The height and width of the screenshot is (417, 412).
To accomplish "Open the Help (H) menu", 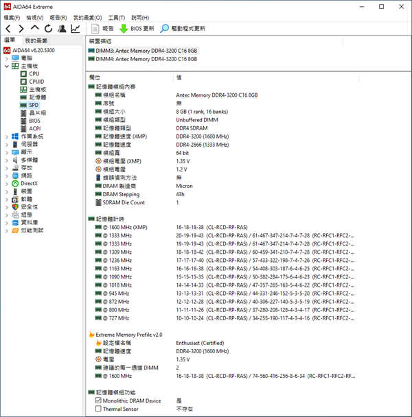I will pos(140,18).
